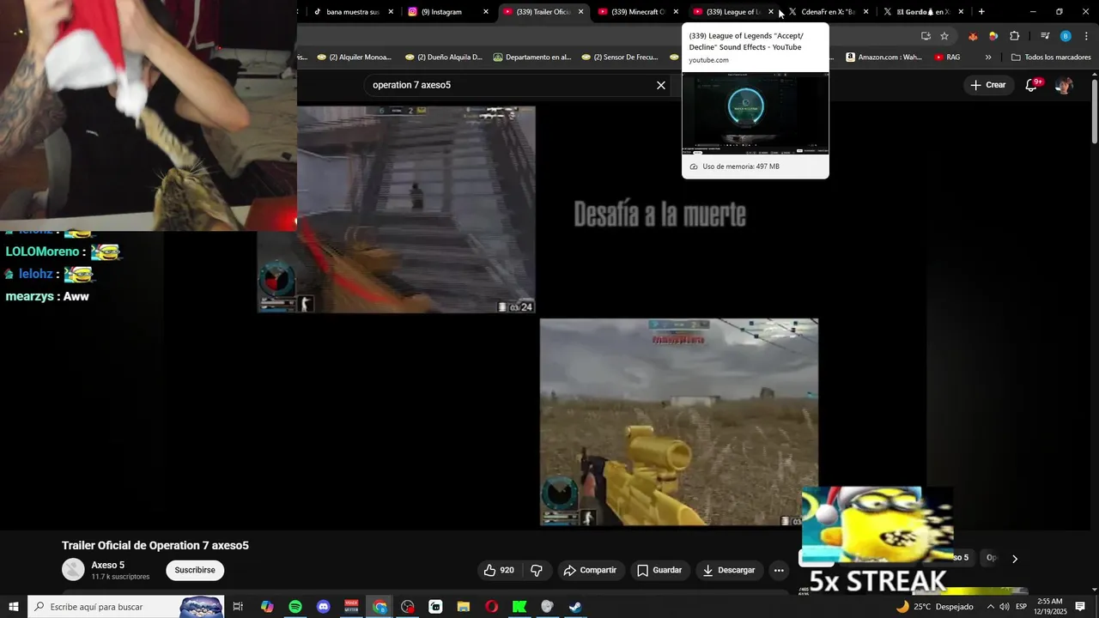1099x618 pixels.
Task: Open Dueño Alquila D... bookmark
Action: pos(442,58)
